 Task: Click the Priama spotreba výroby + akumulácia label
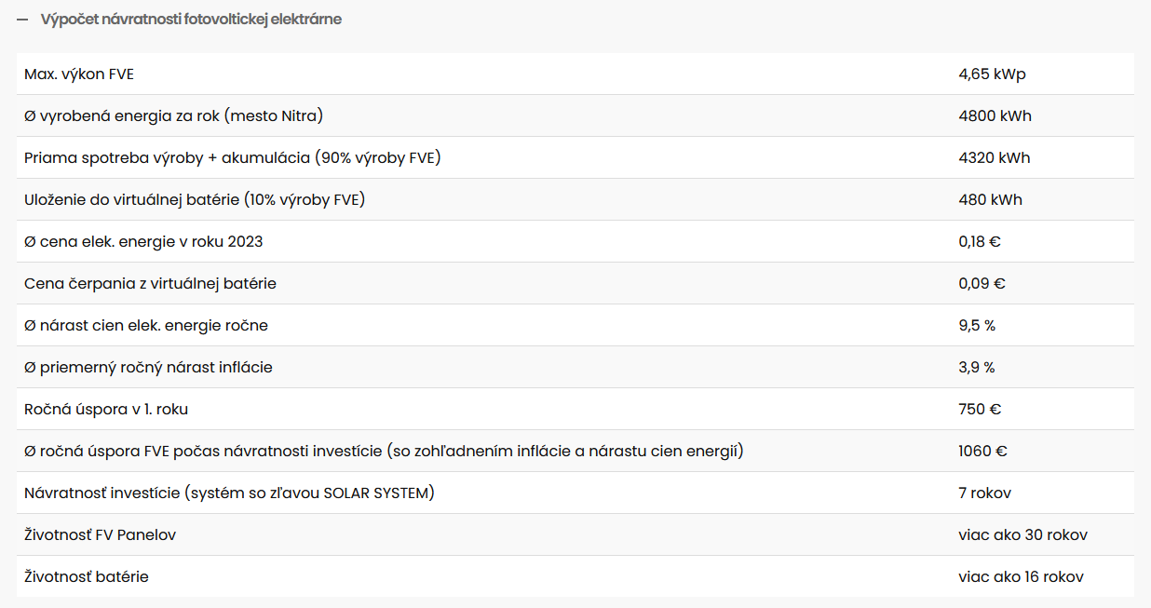click(x=232, y=158)
